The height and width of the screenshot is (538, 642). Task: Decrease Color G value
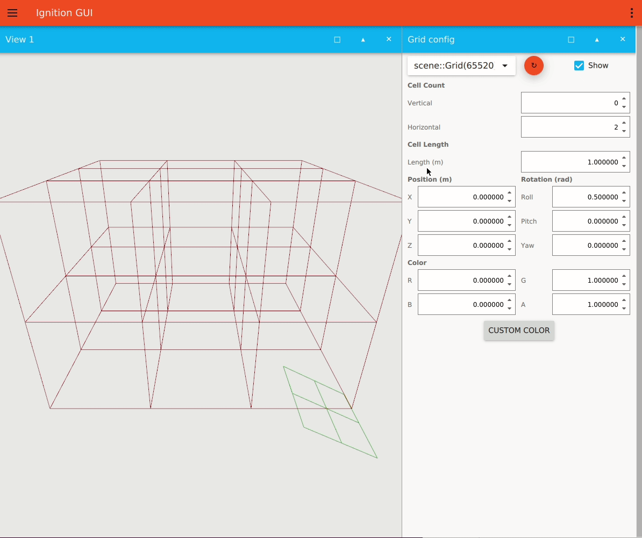click(x=624, y=285)
